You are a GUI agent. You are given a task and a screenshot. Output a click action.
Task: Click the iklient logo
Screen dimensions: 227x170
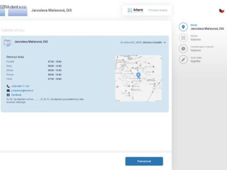135,10
